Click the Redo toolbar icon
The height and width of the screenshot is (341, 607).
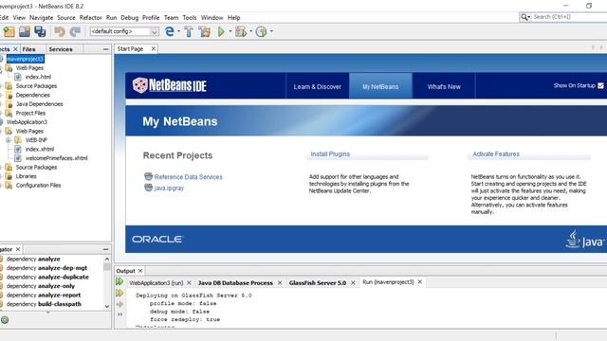(x=75, y=31)
